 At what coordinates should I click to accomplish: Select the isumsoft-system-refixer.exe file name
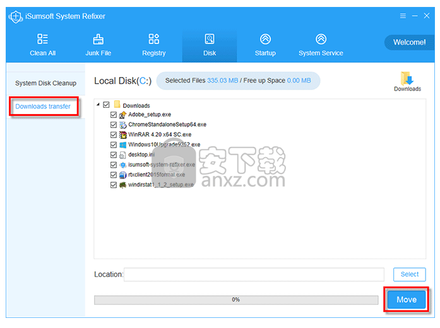coord(162,165)
